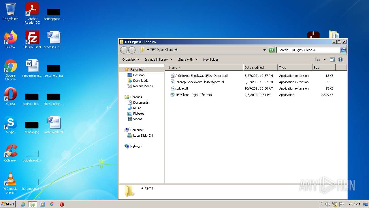
Task: Refresh the TFM Pgiex Client folder
Action: pyautogui.click(x=272, y=50)
